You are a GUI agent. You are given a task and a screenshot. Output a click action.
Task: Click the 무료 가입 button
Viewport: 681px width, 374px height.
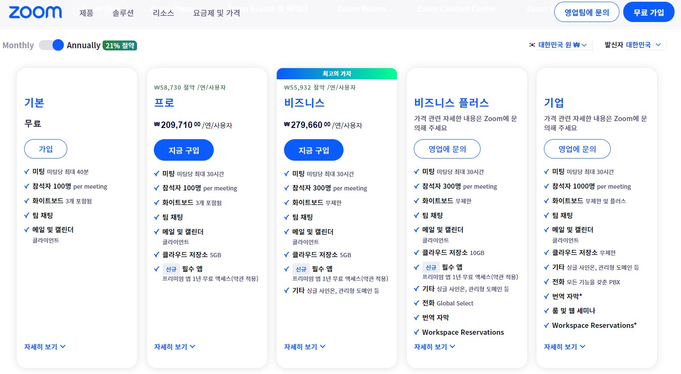point(648,12)
